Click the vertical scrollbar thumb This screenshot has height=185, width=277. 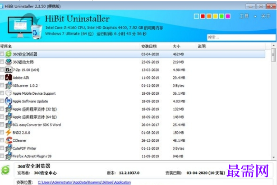(x=274, y=55)
